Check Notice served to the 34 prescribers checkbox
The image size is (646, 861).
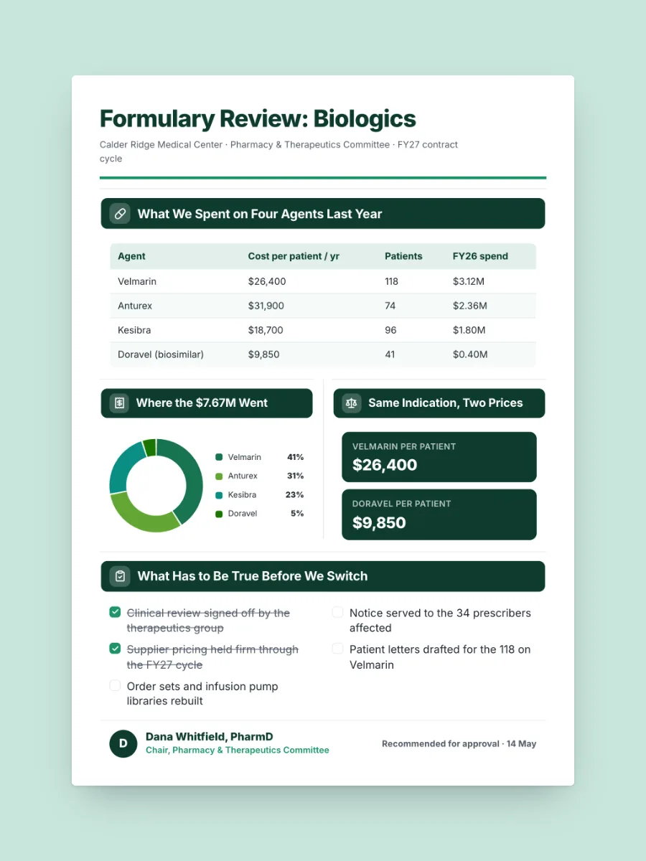[x=337, y=612]
